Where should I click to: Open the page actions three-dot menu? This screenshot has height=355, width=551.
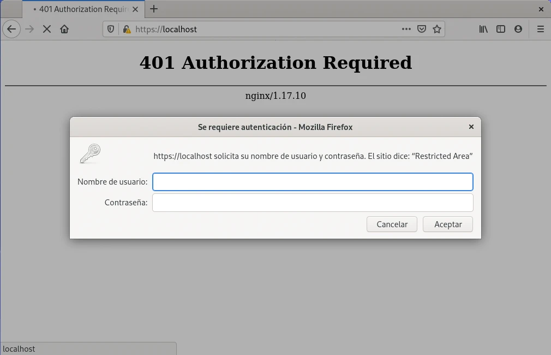406,29
